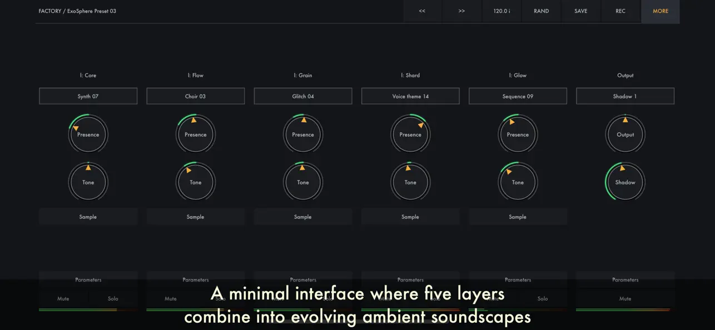Viewport: 715px width, 330px height.
Task: Randomize the patch using RAND
Action: [541, 11]
